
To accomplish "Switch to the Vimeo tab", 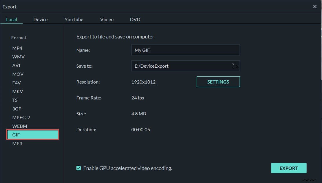I will coord(107,19).
